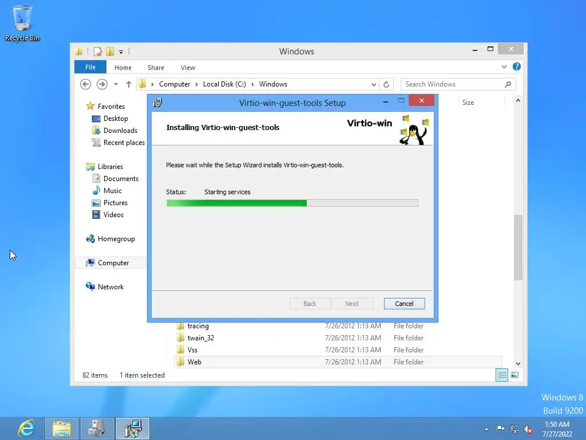Close the Virtio setup dialog
Screen dimensions: 586x440
coord(422,101)
